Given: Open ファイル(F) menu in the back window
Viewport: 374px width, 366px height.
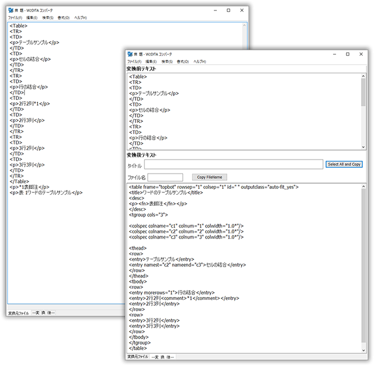Looking at the screenshot, I should tap(15, 18).
